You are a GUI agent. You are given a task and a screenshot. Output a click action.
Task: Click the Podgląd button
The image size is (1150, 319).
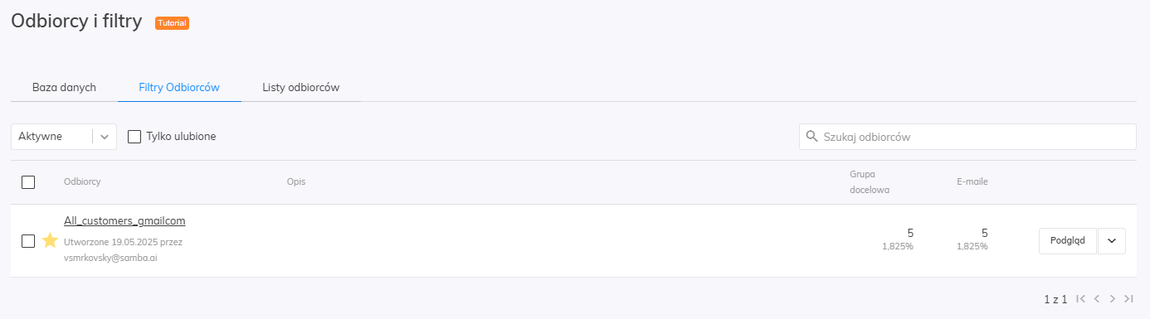(x=1068, y=241)
